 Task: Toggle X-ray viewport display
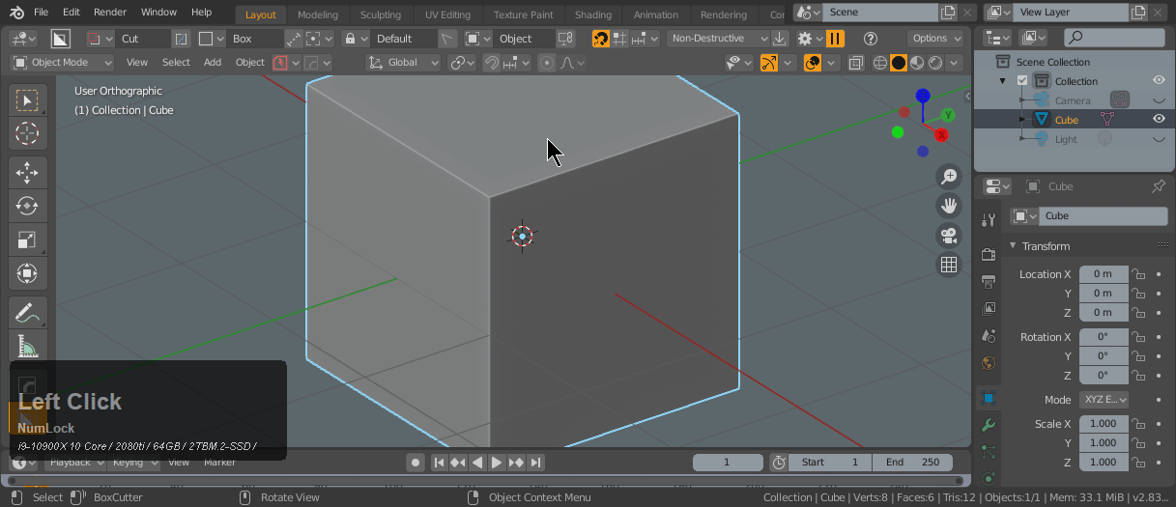856,63
